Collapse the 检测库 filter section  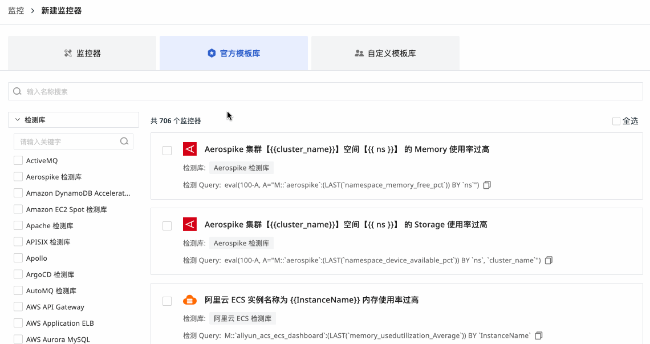(18, 120)
